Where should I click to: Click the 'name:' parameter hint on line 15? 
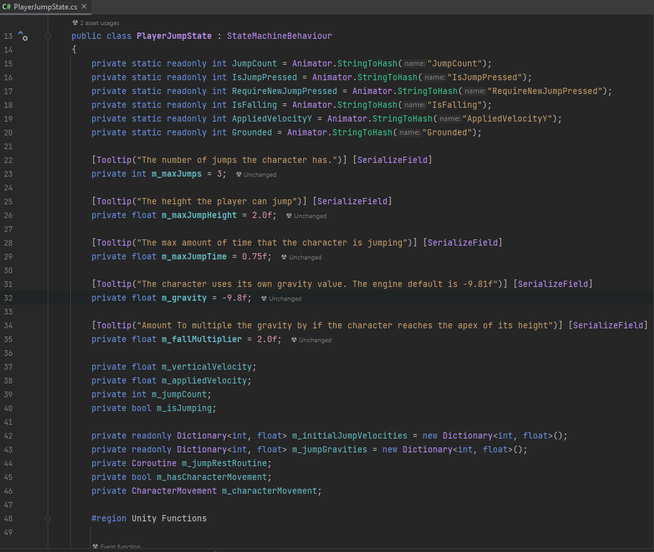tap(414, 64)
